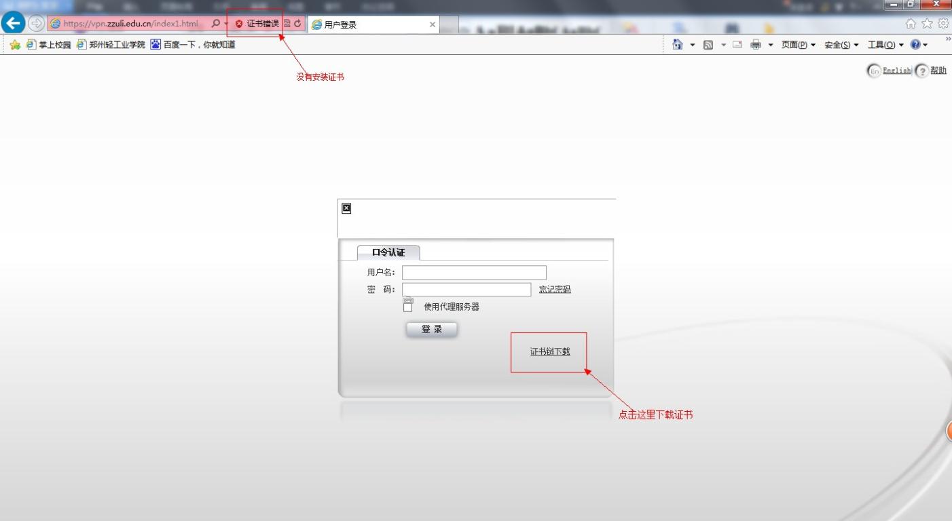Click the address bar URL vpn.zzuli.edu.cn
The width and height of the screenshot is (952, 521).
pyautogui.click(x=131, y=24)
